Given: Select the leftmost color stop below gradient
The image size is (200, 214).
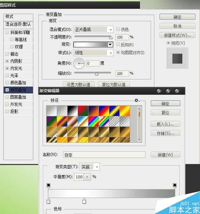Looking at the screenshot, I should click(48, 201).
